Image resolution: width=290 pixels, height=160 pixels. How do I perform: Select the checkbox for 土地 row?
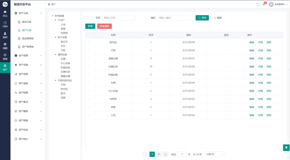(89, 115)
